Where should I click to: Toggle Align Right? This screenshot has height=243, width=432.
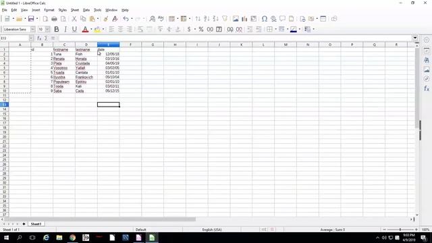click(x=129, y=29)
